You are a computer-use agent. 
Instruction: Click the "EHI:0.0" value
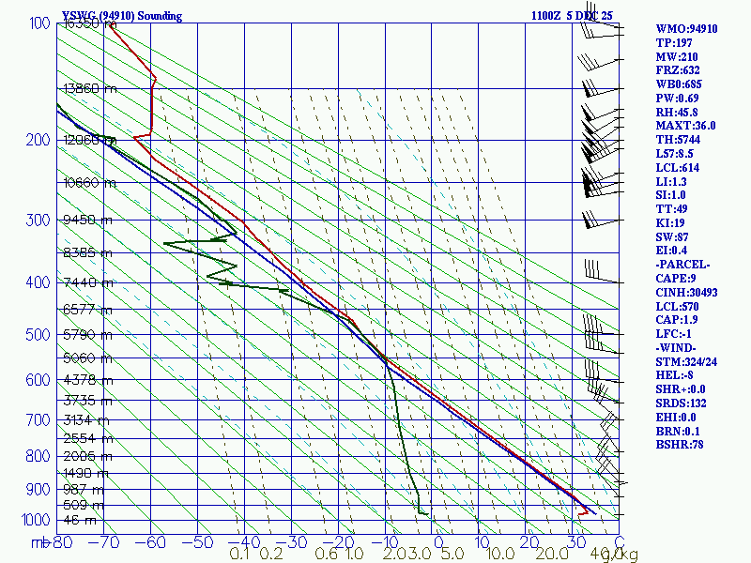[x=675, y=417]
